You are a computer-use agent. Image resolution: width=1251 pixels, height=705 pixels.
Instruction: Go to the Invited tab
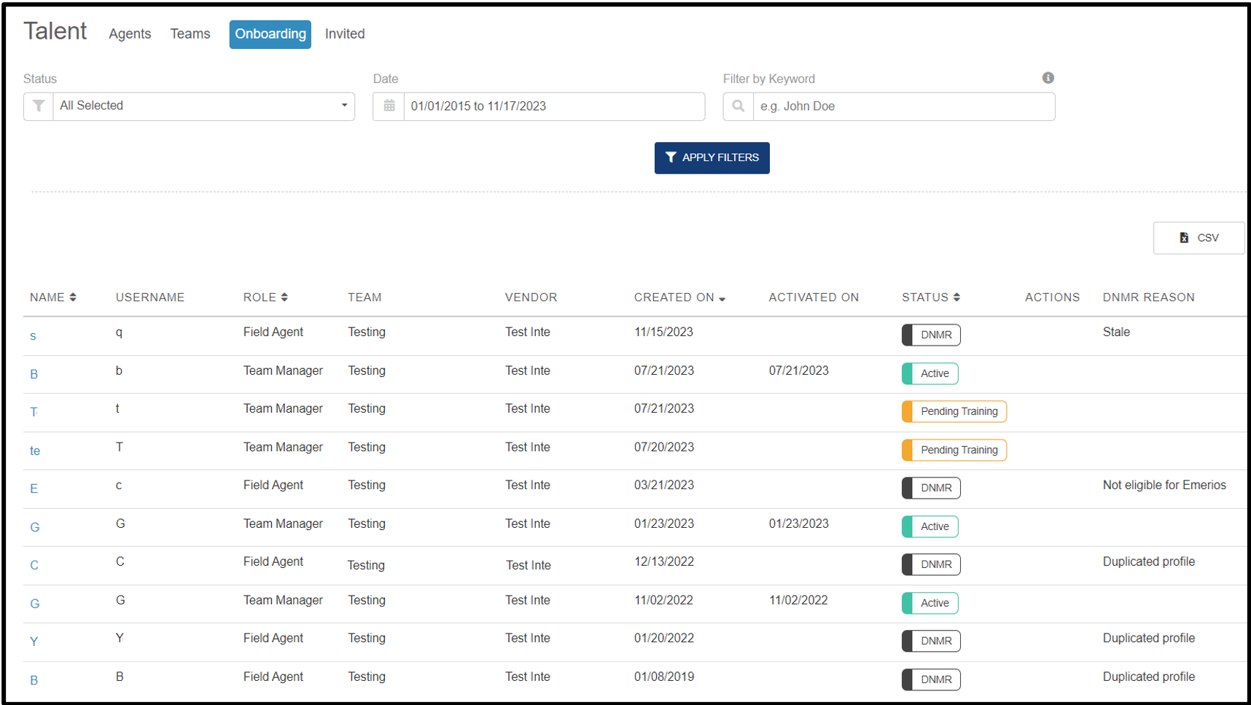coord(345,34)
